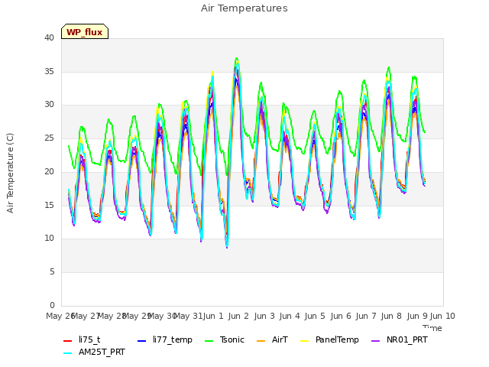Click the Jun 10 x-axis tick label
Image resolution: width=489 pixels, height=367 pixels.
point(442,316)
